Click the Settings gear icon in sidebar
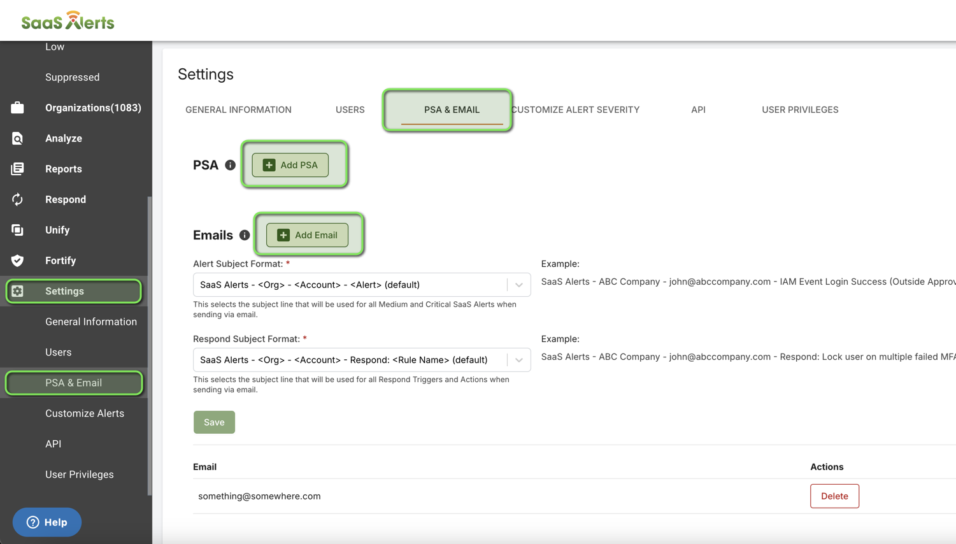 (x=17, y=291)
